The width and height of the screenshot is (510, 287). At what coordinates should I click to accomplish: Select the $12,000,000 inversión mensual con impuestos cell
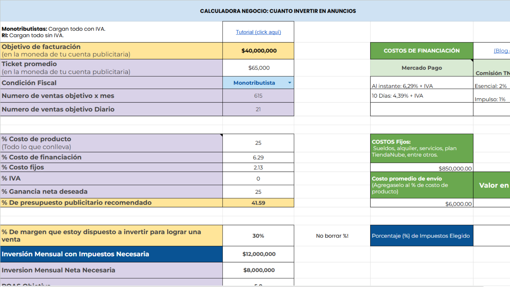[258, 254]
